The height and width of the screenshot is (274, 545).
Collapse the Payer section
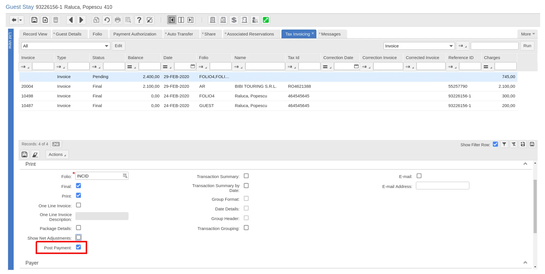point(525,263)
